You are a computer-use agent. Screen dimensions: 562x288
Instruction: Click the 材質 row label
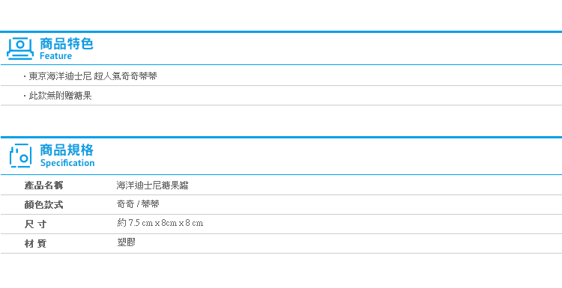(35, 244)
